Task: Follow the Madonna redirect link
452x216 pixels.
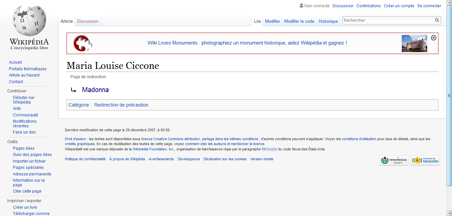Action: tap(95, 90)
